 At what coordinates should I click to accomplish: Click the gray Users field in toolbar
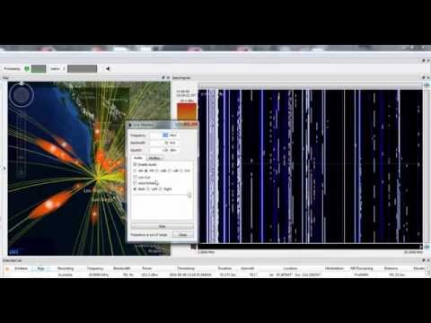pos(82,69)
